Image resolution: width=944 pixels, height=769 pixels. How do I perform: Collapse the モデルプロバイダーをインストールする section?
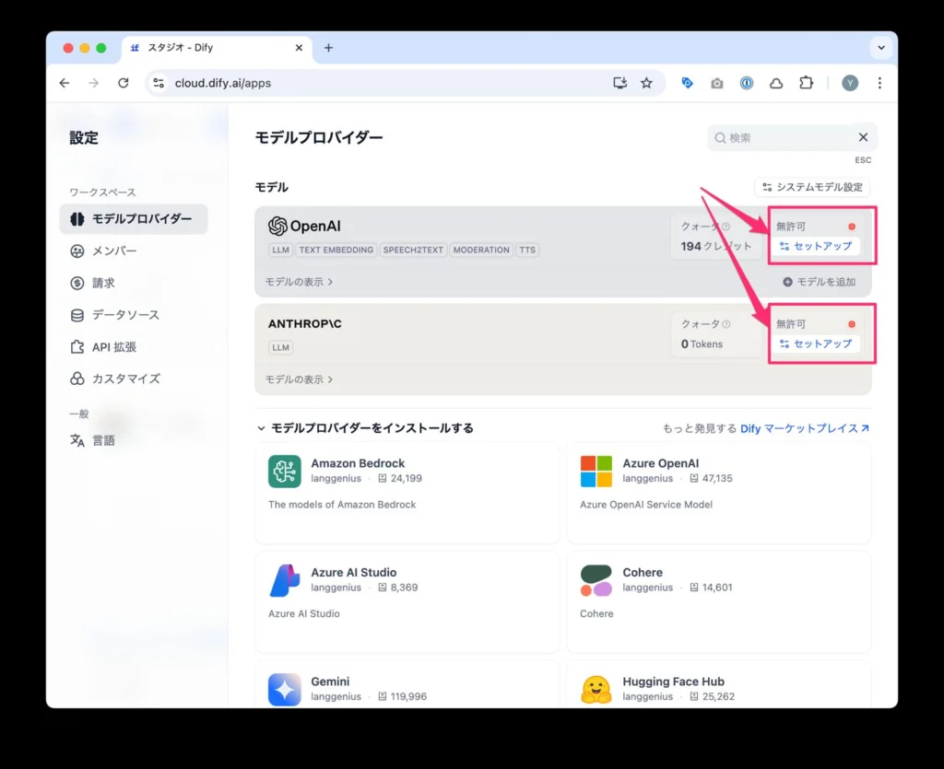(261, 427)
